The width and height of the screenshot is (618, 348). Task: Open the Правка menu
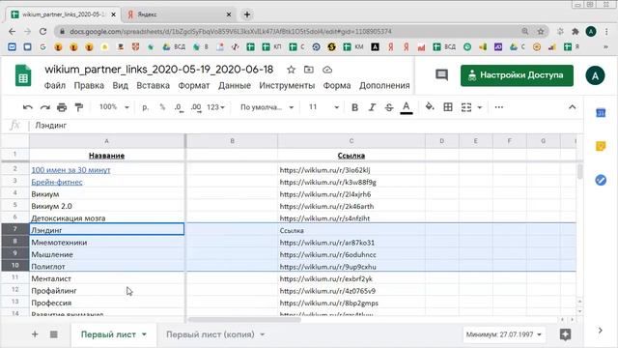click(x=89, y=86)
